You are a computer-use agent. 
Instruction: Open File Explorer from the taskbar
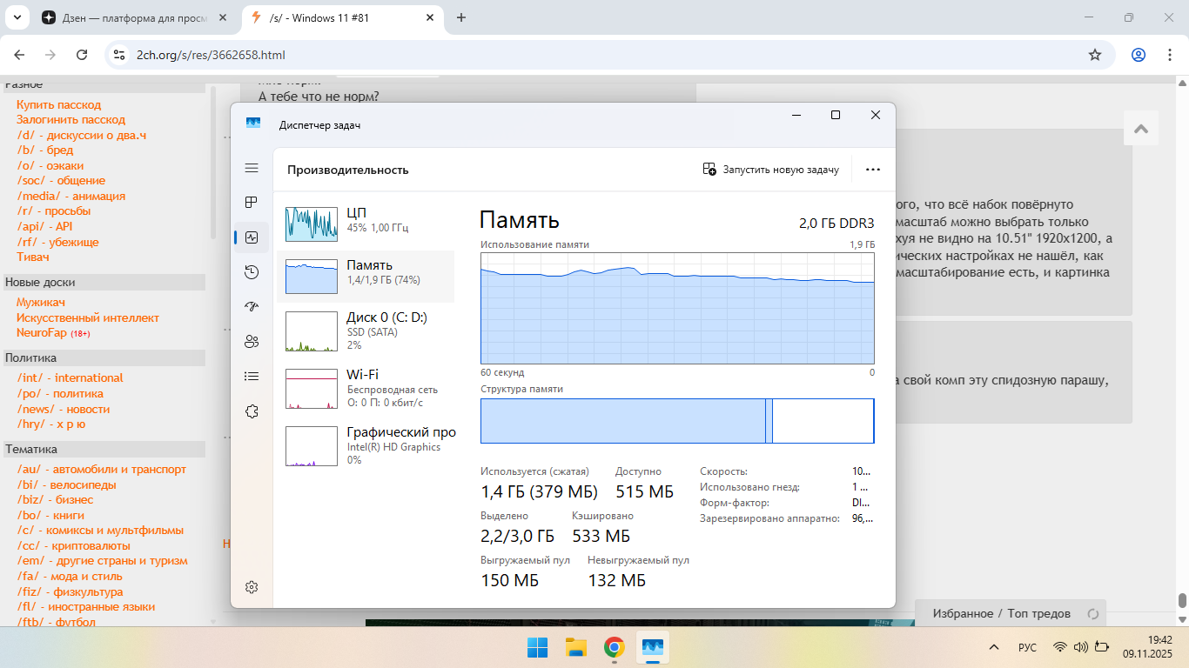(x=576, y=647)
